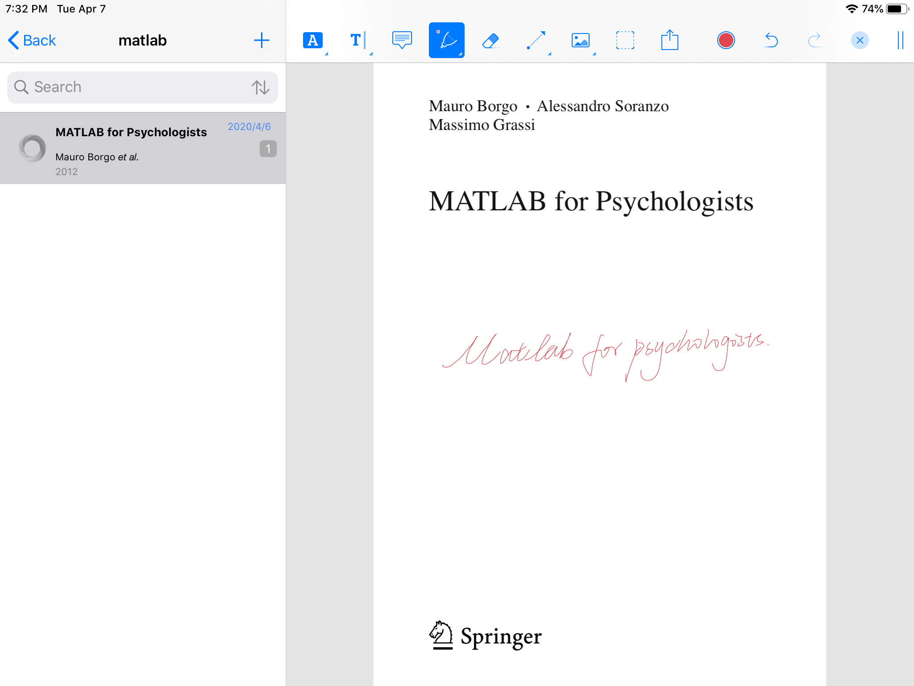This screenshot has width=914, height=686.
Task: Toggle the freehand ink pen tool
Action: pyautogui.click(x=446, y=41)
